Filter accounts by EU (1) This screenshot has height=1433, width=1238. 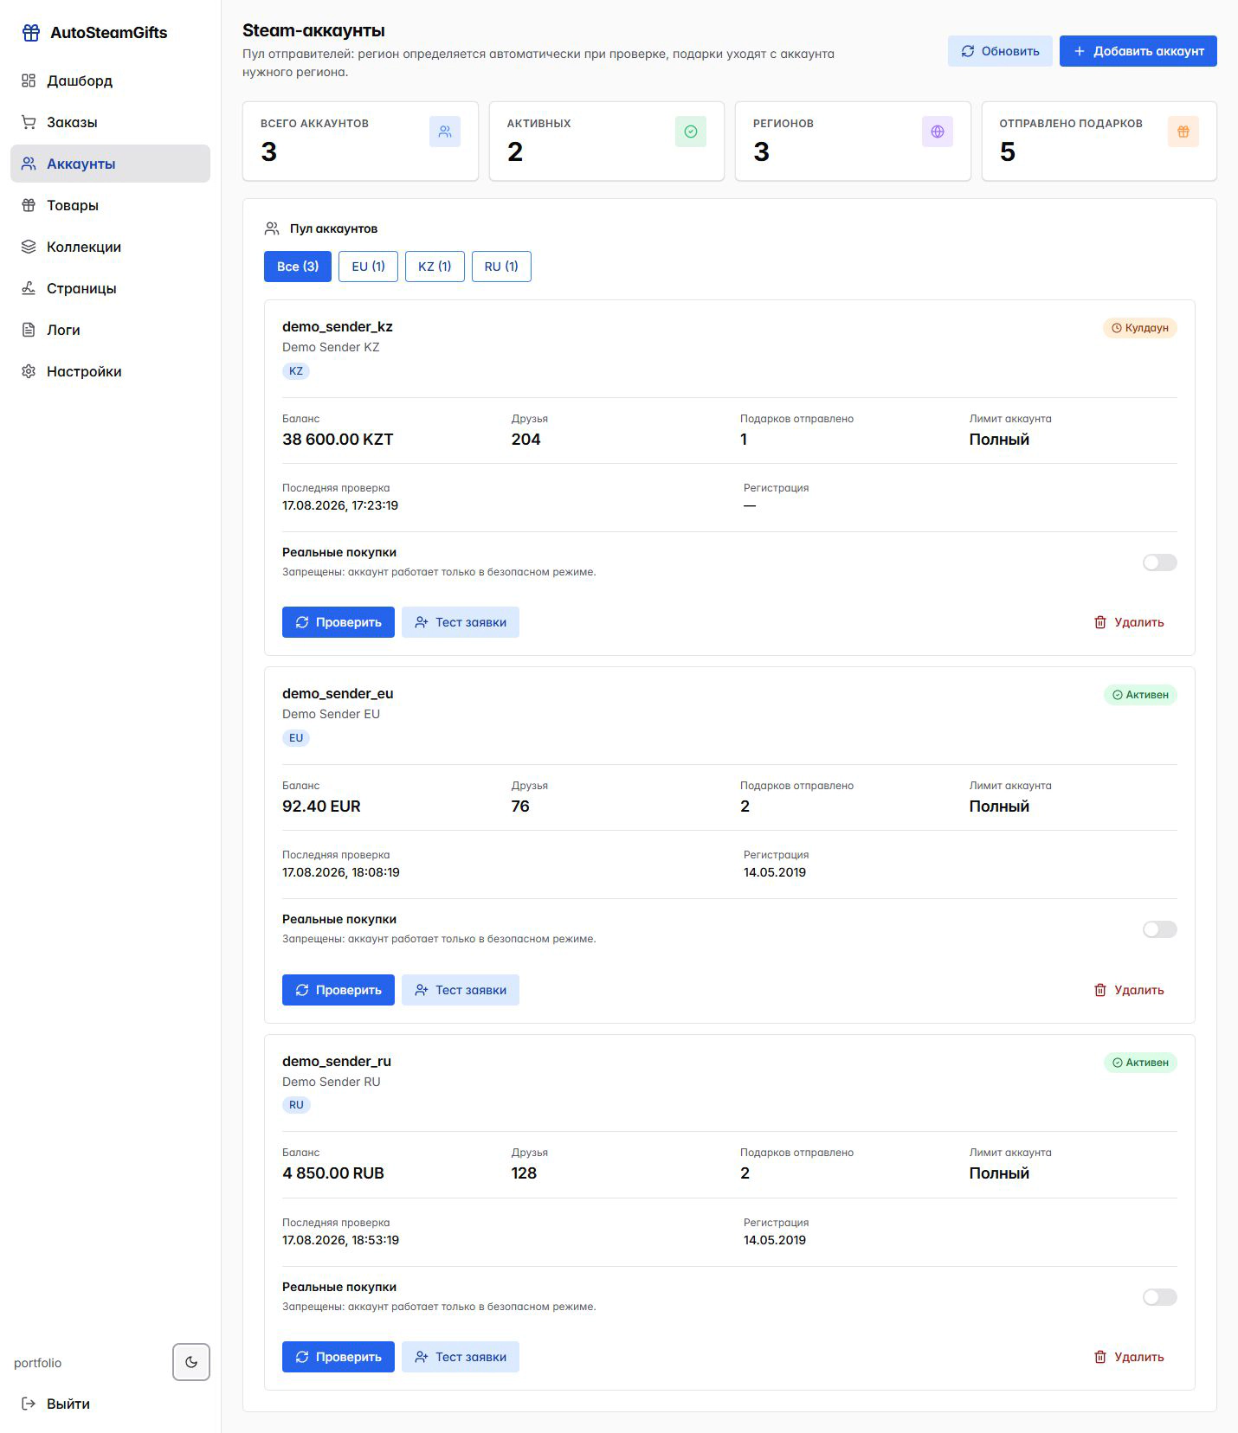point(368,267)
